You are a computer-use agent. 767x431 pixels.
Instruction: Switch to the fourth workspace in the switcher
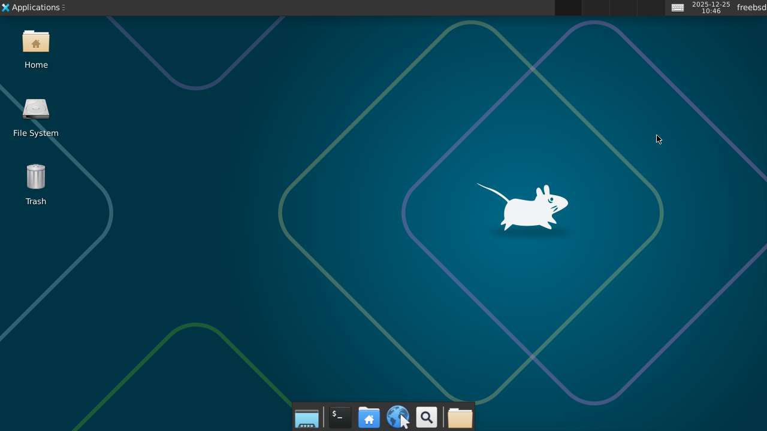click(x=650, y=8)
